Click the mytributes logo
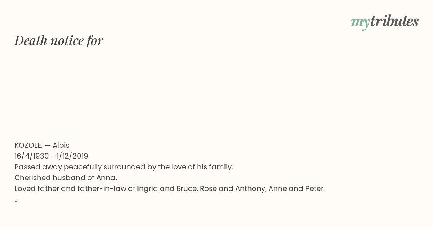Screen dimensions: 433x227 click(x=385, y=22)
